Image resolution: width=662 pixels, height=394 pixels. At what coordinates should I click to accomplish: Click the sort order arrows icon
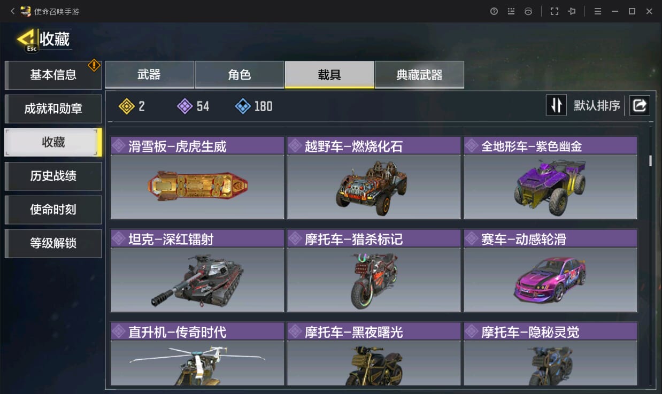coord(556,105)
